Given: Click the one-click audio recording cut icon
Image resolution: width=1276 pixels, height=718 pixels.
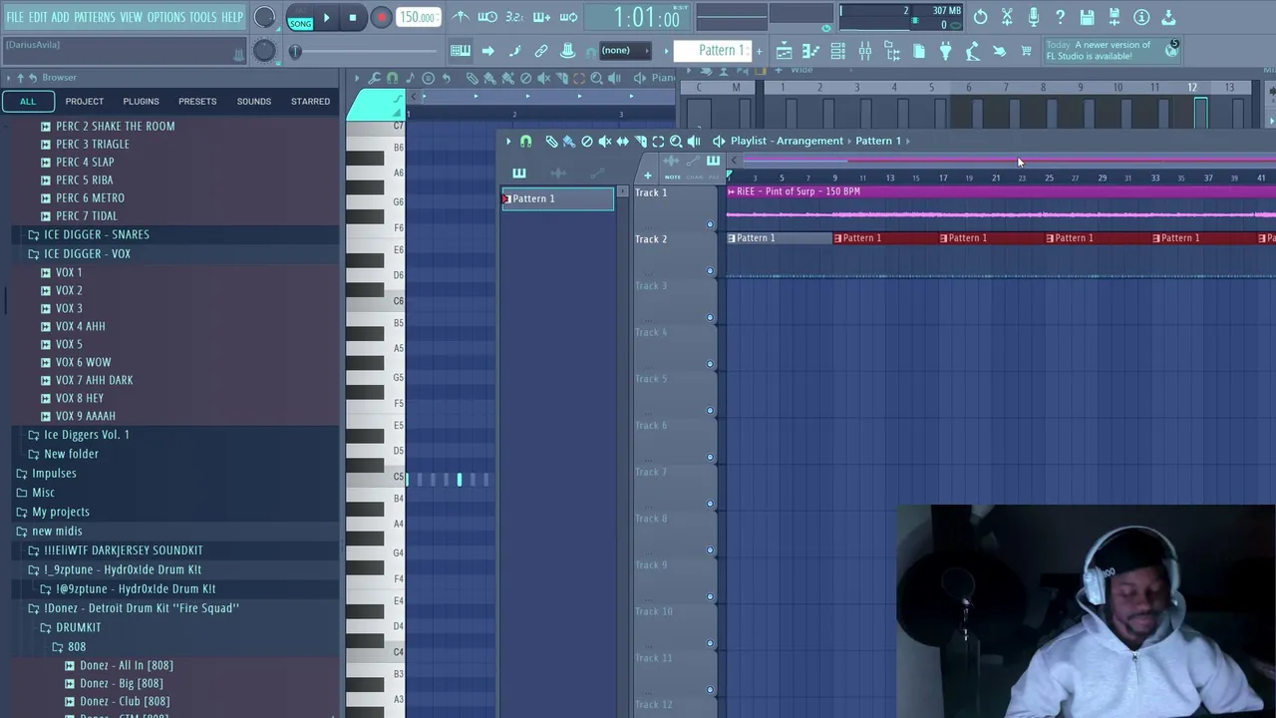Looking at the screenshot, I should pyautogui.click(x=1007, y=17).
